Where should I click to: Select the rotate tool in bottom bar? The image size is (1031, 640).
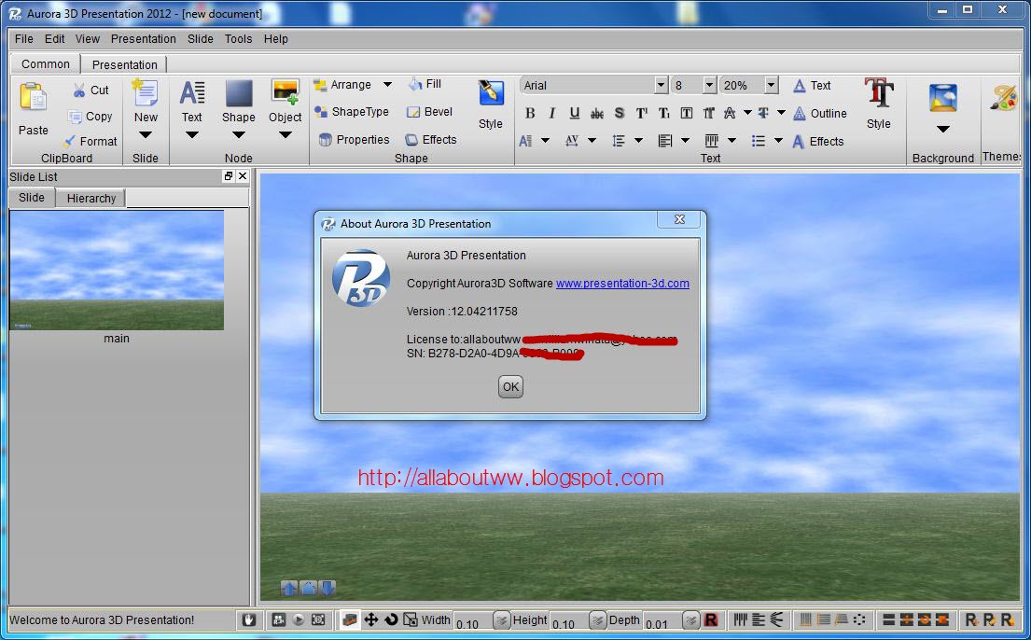(x=391, y=619)
